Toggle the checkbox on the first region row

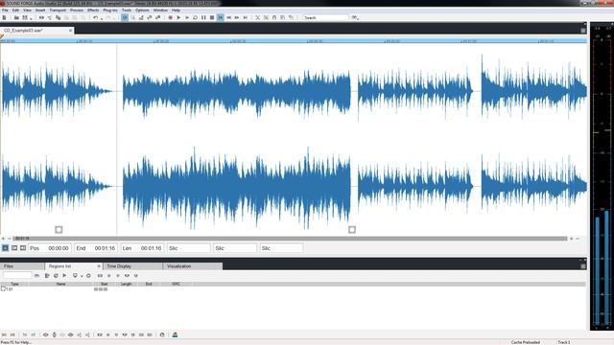(3, 288)
